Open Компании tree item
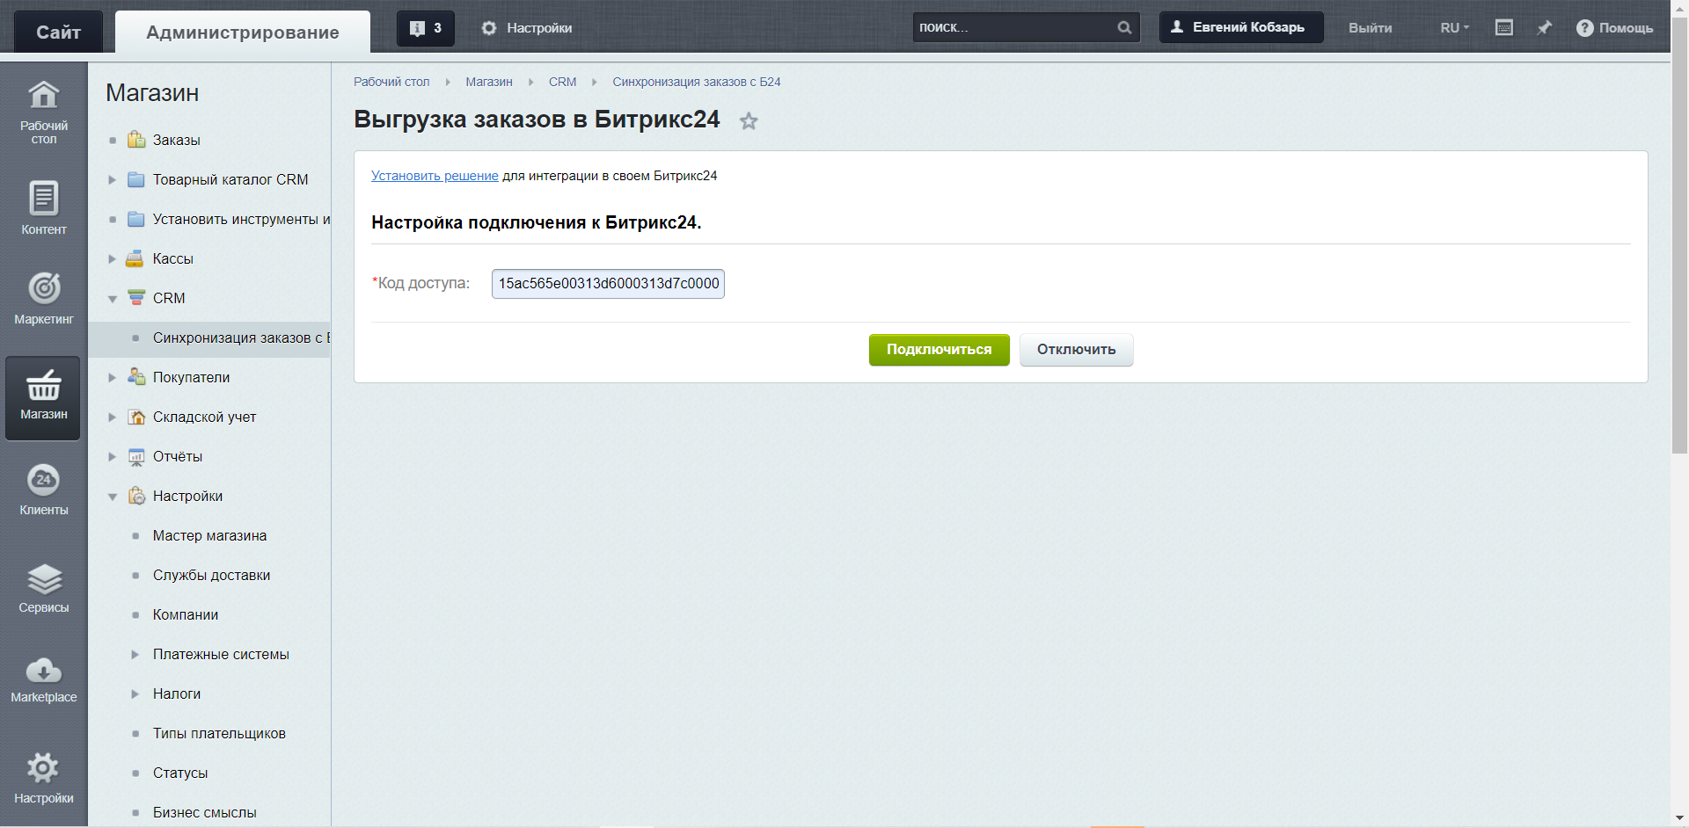Screen dimensions: 1689x828 (x=186, y=614)
